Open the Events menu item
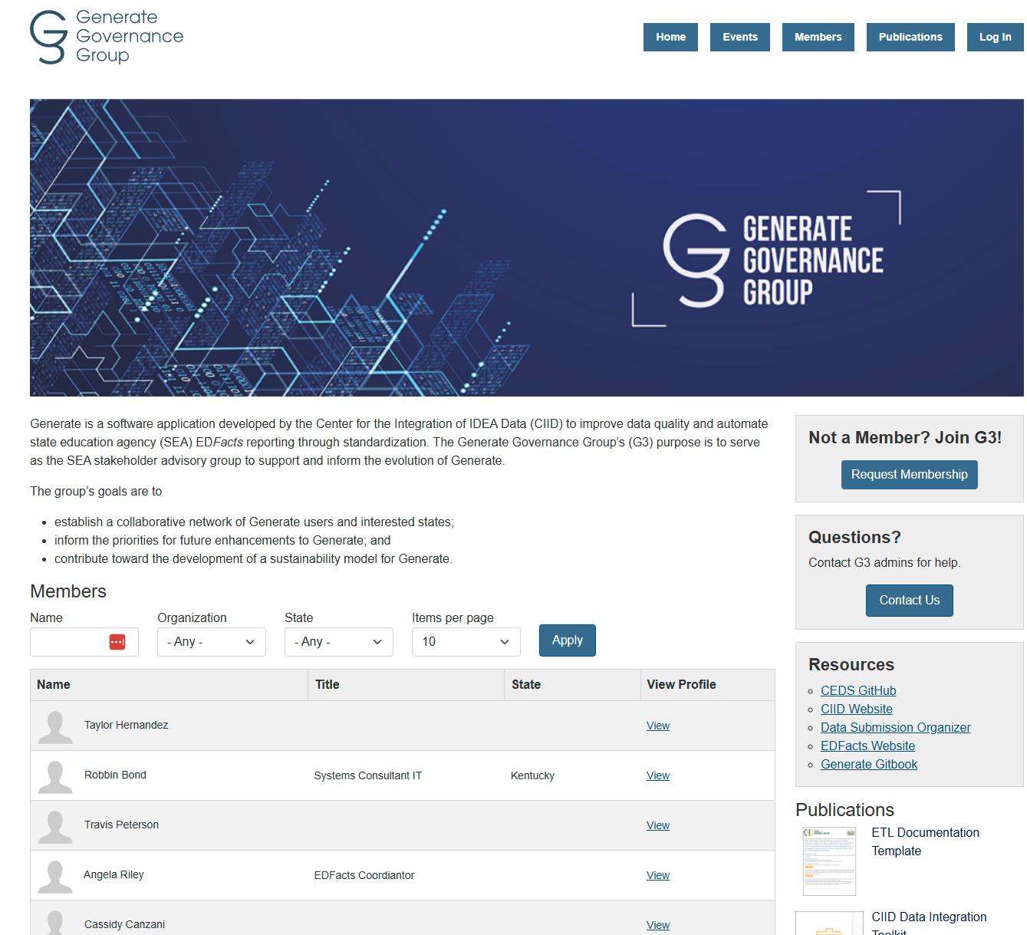Image resolution: width=1027 pixels, height=935 pixels. pos(740,37)
